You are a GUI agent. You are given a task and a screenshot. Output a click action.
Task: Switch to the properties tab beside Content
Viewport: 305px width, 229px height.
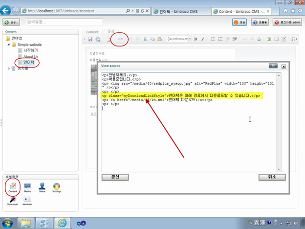pos(111,31)
